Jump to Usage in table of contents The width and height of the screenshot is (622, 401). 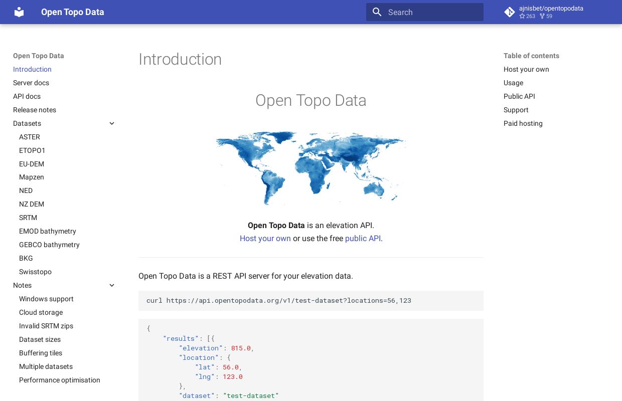tap(513, 83)
